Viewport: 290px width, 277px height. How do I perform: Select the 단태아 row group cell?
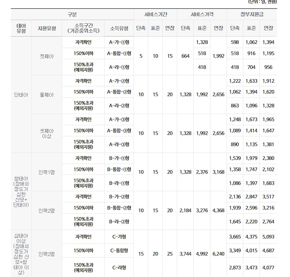tap(21, 95)
